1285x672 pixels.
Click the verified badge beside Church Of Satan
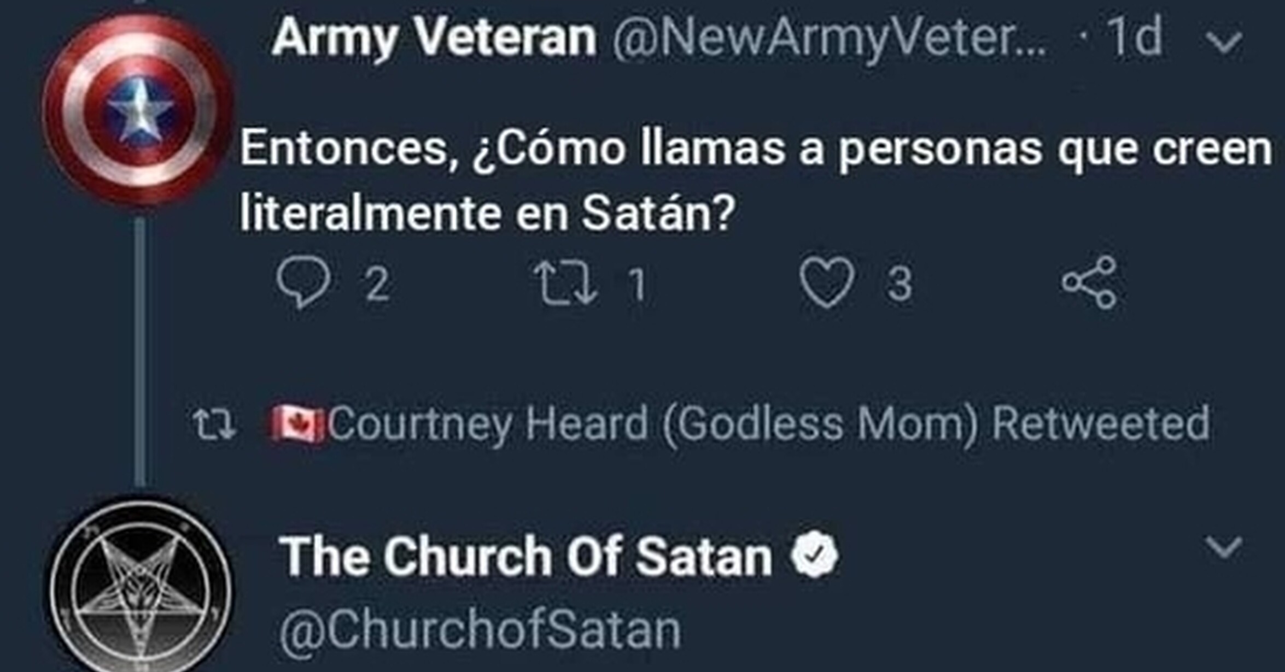click(814, 556)
